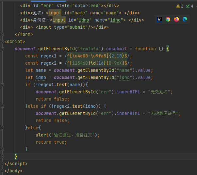Collapse the <script> tag block
The image size is (197, 175).
click(2, 41)
